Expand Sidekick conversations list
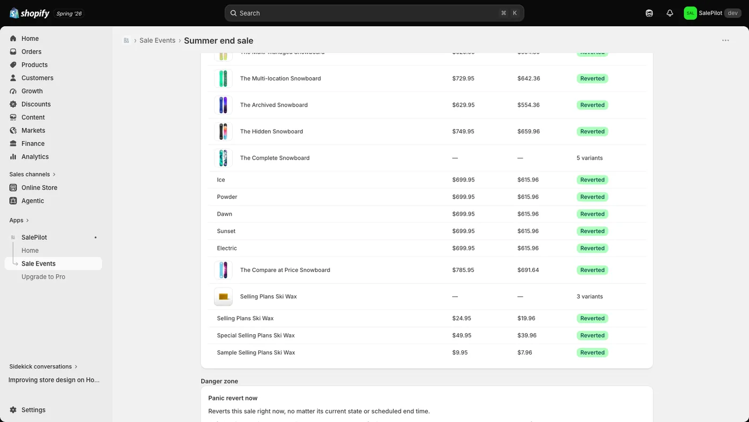Screen dimensions: 749x422 pyautogui.click(x=43, y=367)
